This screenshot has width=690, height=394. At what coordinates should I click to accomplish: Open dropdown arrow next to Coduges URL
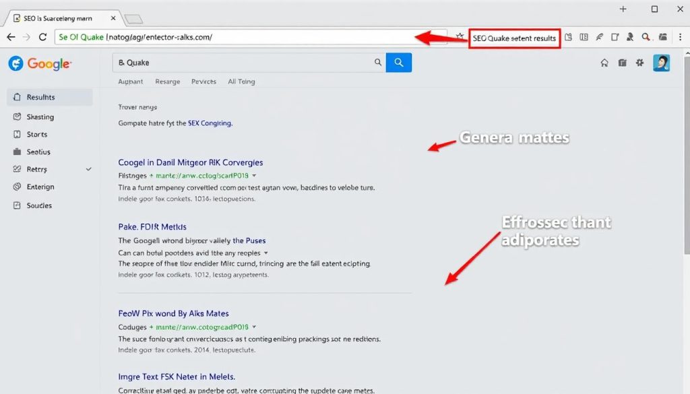(254, 327)
